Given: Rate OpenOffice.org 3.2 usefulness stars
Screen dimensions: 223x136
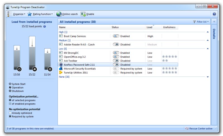Looking at the screenshot, I should click(170, 56).
